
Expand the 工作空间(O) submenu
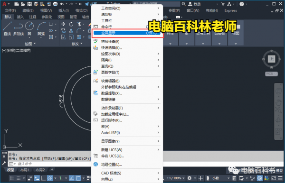point(127,8)
